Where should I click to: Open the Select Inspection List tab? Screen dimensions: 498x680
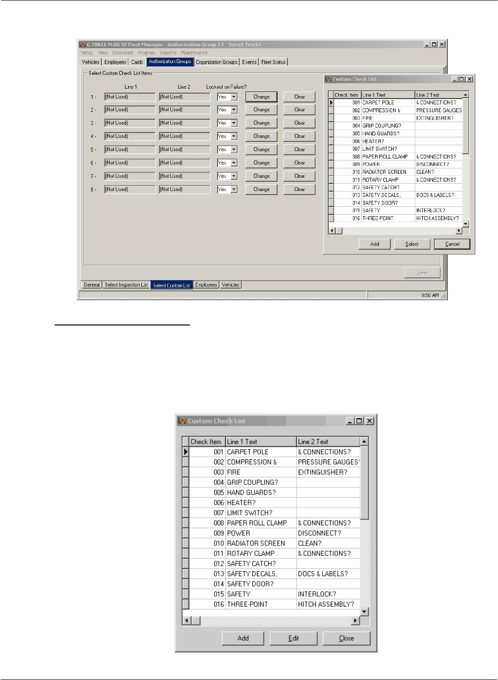[x=126, y=285]
